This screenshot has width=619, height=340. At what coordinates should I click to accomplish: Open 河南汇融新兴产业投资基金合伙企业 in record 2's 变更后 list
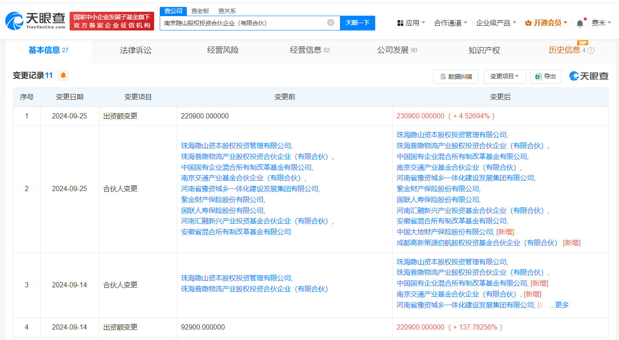pyautogui.click(x=470, y=210)
